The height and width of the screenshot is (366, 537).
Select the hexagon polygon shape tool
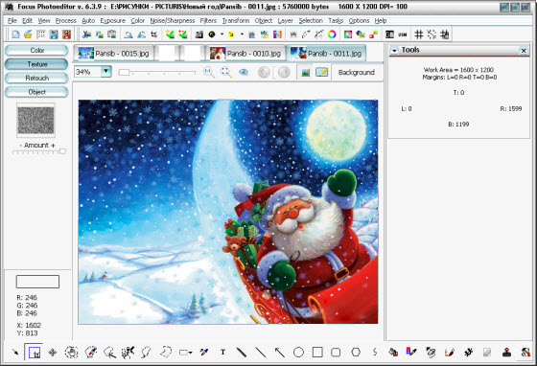(x=356, y=353)
